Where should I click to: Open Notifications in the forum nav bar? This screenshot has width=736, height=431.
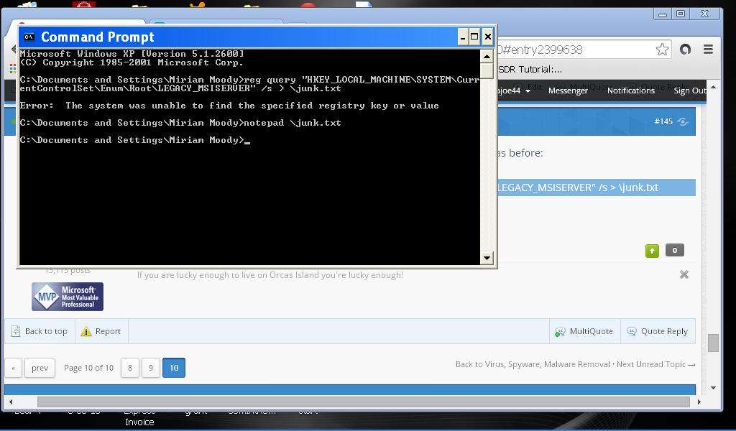[x=631, y=91]
